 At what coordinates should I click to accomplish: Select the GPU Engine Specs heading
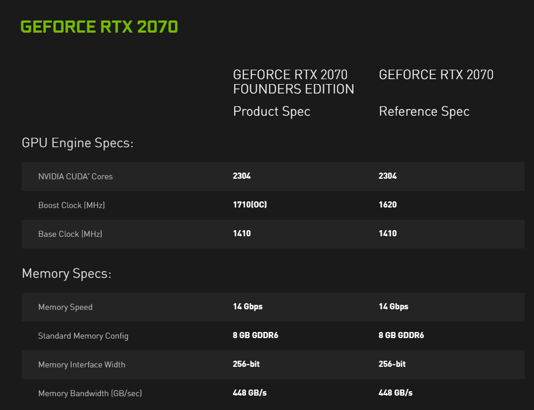point(77,143)
